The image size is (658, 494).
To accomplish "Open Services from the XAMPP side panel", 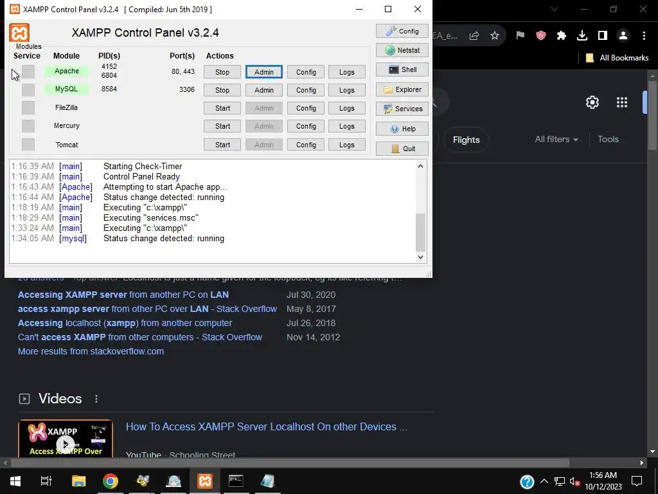I will point(402,109).
